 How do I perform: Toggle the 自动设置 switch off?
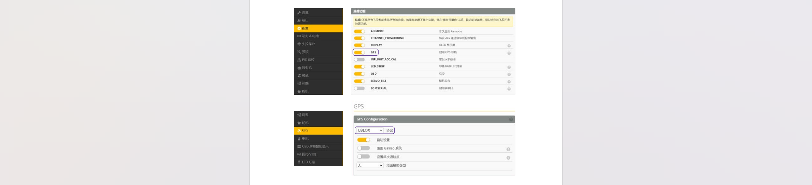pyautogui.click(x=363, y=140)
